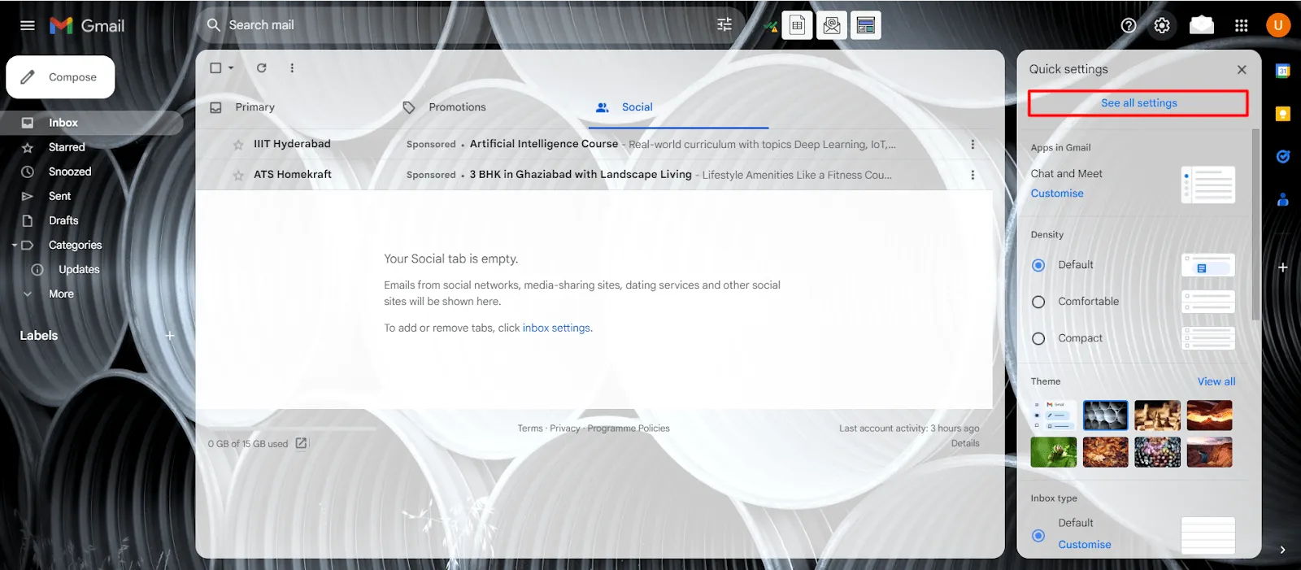Open Google Keep in side panel
Image resolution: width=1301 pixels, height=570 pixels.
coord(1282,114)
